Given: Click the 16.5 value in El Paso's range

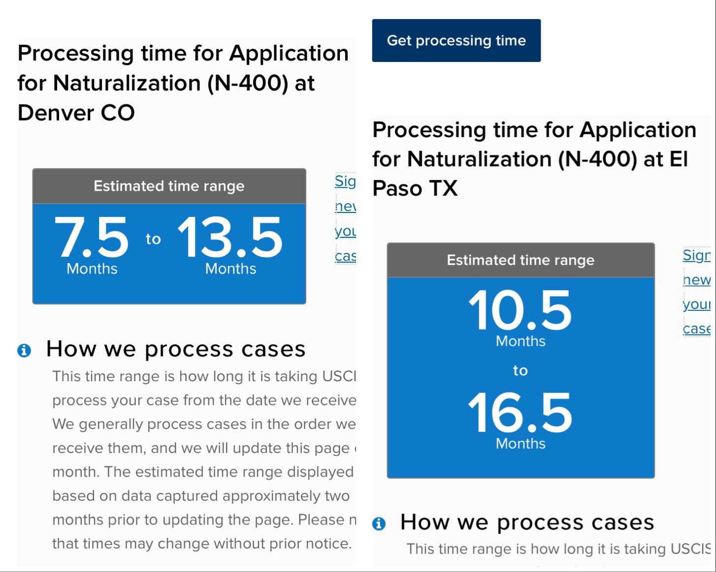Looking at the screenshot, I should (x=520, y=413).
